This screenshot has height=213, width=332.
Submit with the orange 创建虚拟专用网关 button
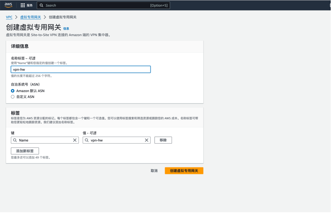[x=184, y=171]
